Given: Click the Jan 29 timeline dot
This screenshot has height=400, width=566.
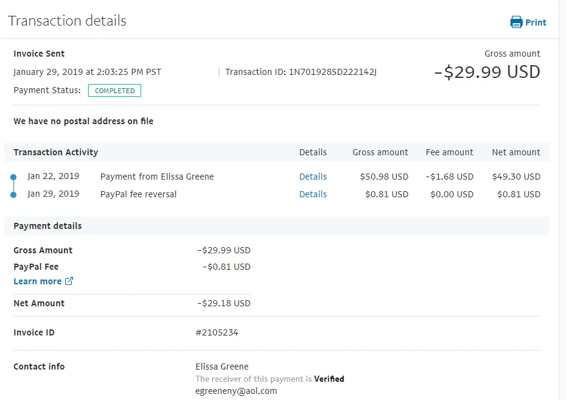Looking at the screenshot, I should pos(13,195).
